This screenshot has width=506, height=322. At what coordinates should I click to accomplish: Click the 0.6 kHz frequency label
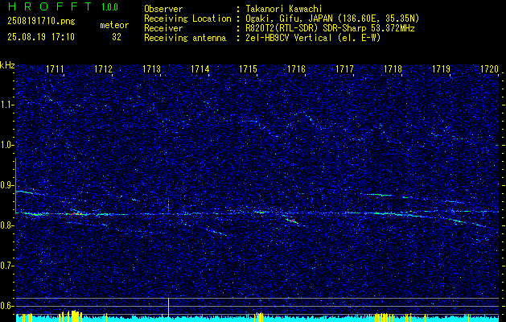[6, 306]
